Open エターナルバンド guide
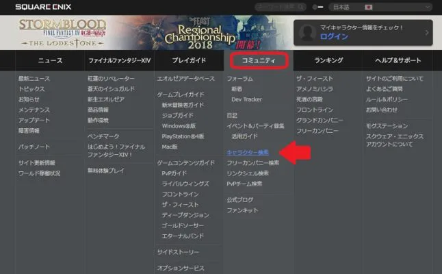The height and width of the screenshot is (274, 442). 183,236
